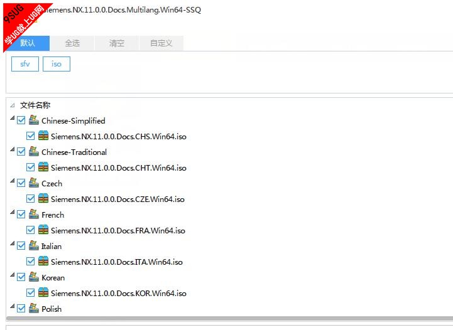The image size is (453, 330).
Task: Collapse the Czech tree node
Action: click(x=12, y=181)
